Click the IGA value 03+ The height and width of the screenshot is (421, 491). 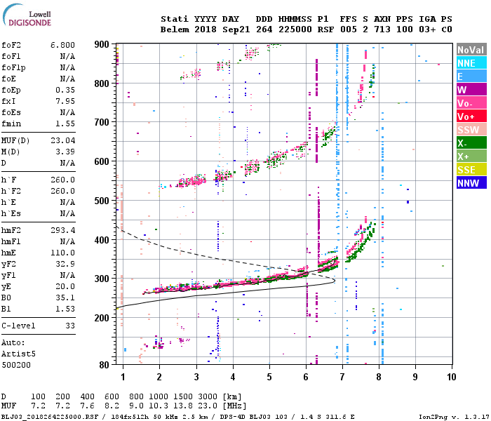pos(427,29)
